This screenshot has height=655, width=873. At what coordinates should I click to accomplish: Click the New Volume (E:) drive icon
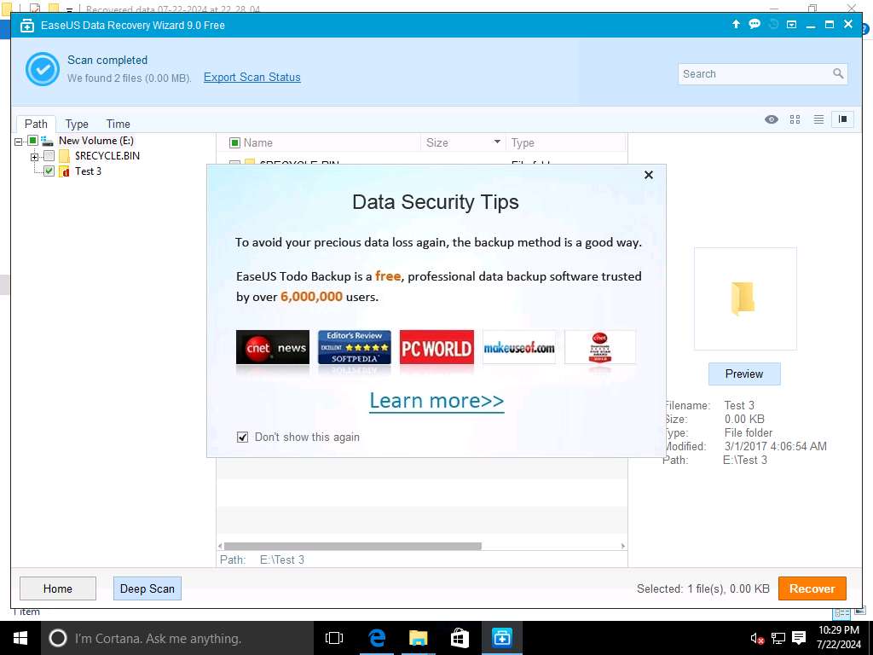[47, 141]
